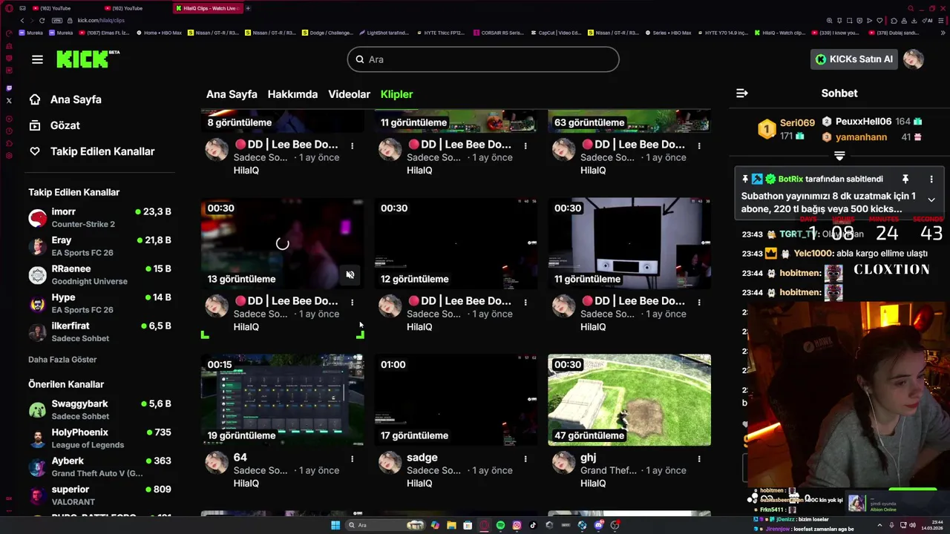950x534 pixels.
Task: Expand the chat leaderboard arrow
Action: pos(839,156)
